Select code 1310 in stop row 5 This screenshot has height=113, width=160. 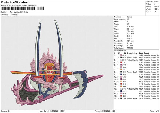tap(141, 65)
